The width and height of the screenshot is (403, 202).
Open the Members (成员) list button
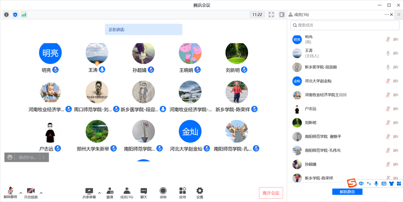pyautogui.click(x=127, y=193)
